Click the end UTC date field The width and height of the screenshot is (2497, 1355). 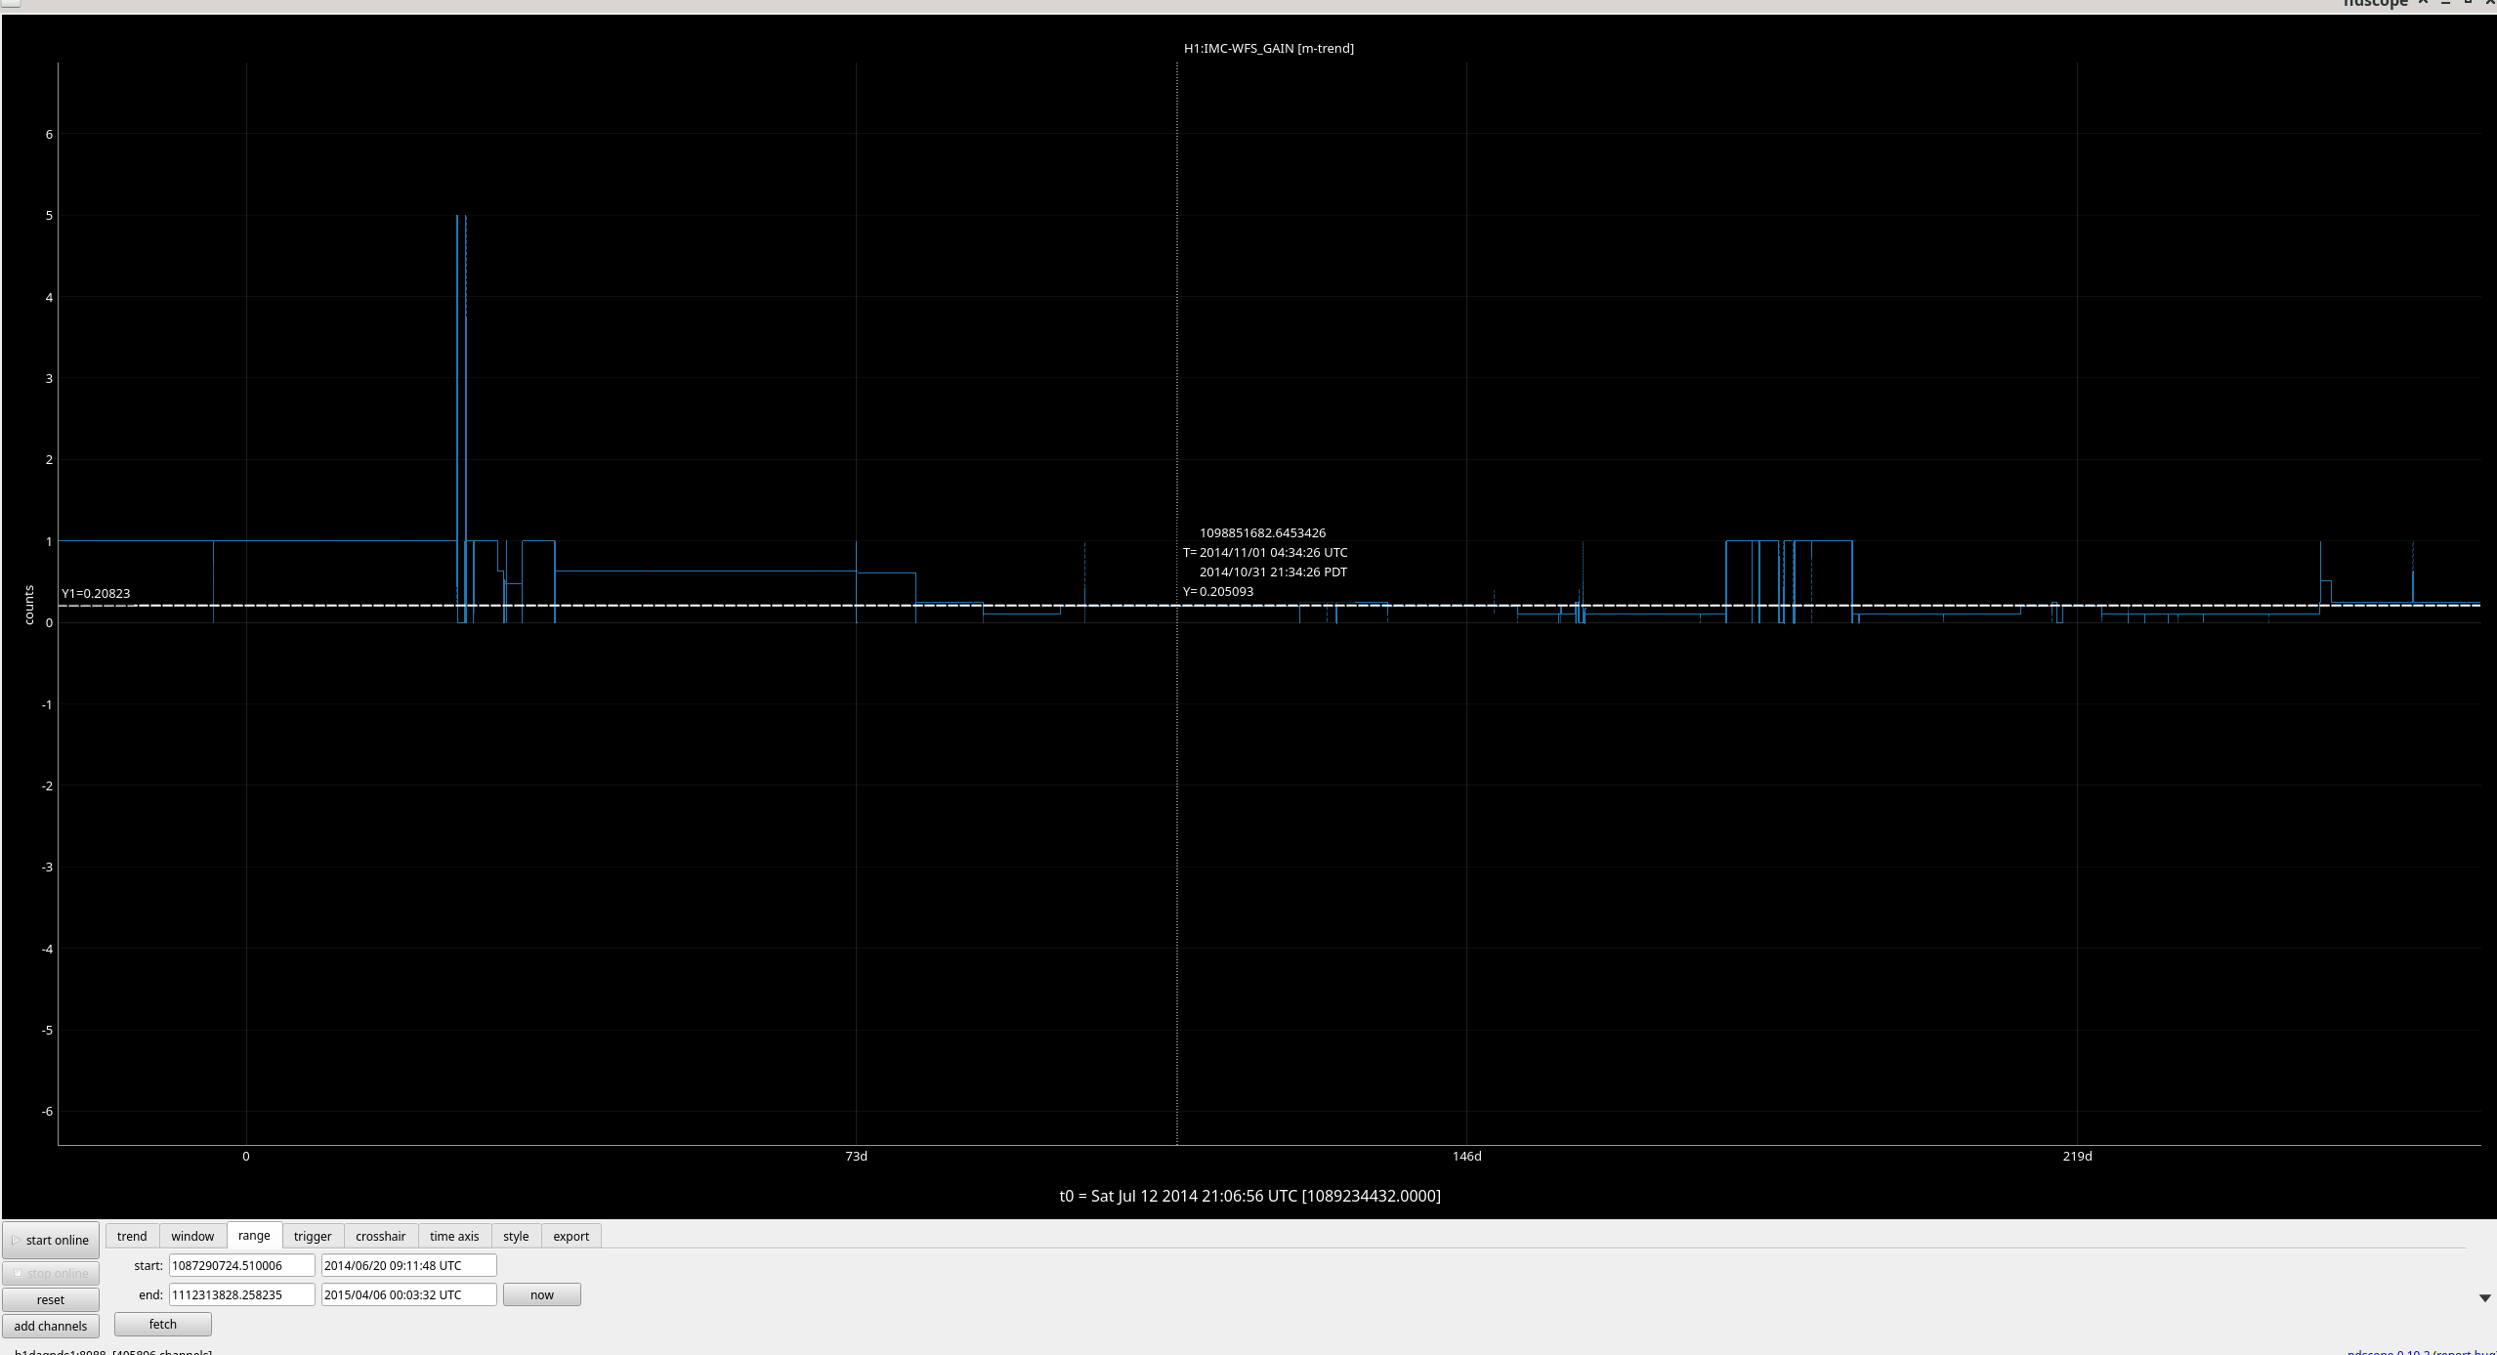(x=408, y=1294)
